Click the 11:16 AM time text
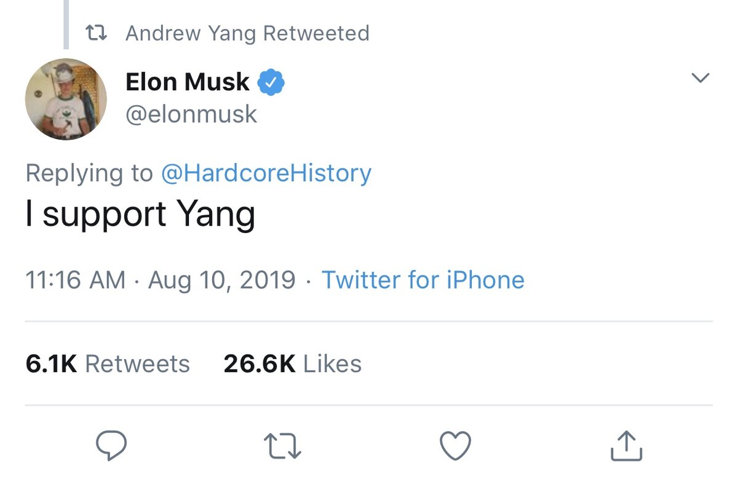Screen dimensions: 738x484 [x=75, y=280]
